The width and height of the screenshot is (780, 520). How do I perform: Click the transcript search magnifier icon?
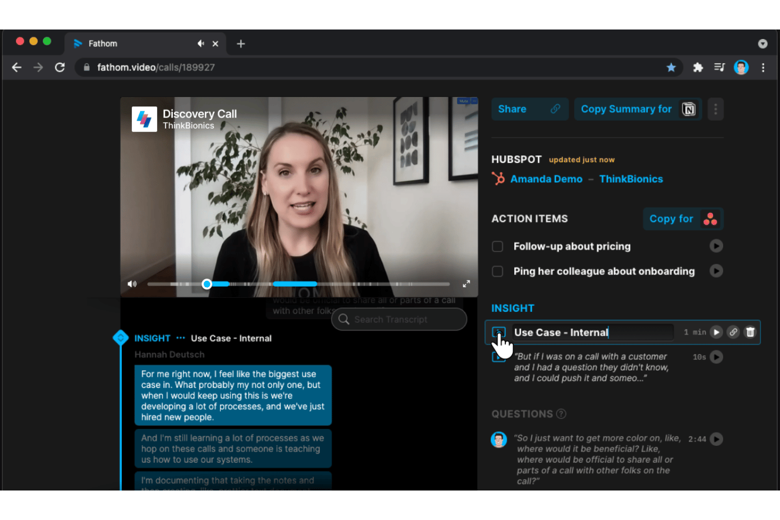coord(344,319)
